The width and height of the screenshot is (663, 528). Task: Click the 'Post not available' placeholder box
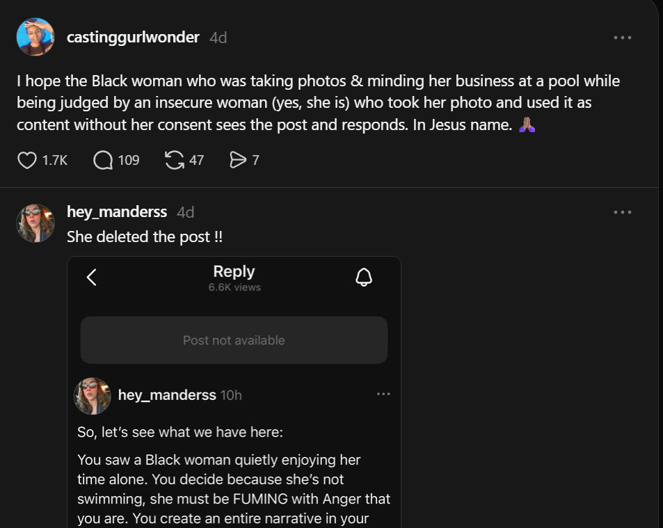(x=234, y=340)
